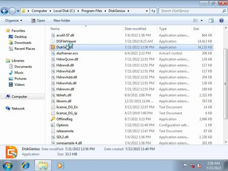Open the Pictures library
Viewport: 228px width, 171px height.
pyautogui.click(x=18, y=79)
